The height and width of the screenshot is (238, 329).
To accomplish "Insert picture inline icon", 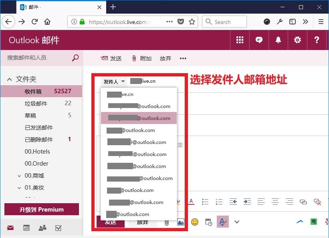I will 181,222.
